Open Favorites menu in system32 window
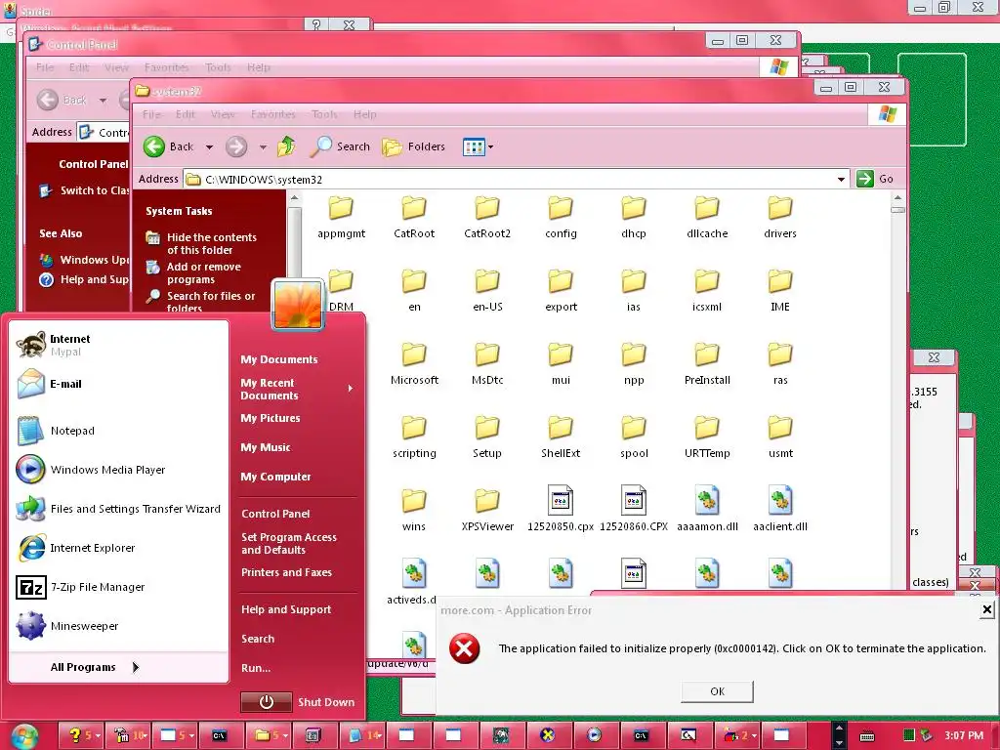The image size is (1000, 750). 273,114
